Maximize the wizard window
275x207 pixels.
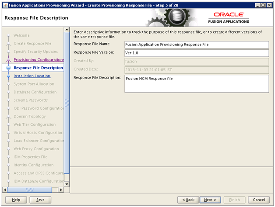[263, 5]
